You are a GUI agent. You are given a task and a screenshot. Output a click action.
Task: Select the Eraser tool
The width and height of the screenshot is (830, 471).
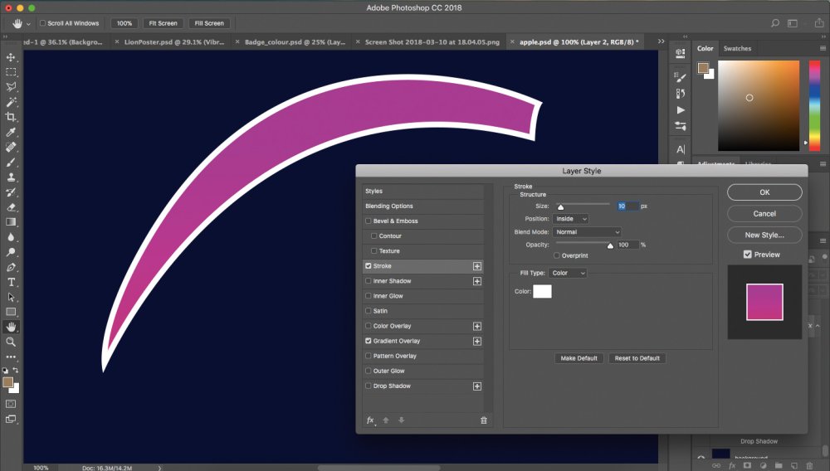(11, 207)
